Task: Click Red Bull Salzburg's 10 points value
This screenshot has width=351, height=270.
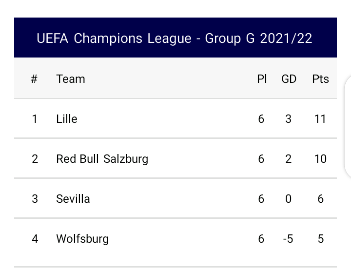Action: click(x=320, y=159)
